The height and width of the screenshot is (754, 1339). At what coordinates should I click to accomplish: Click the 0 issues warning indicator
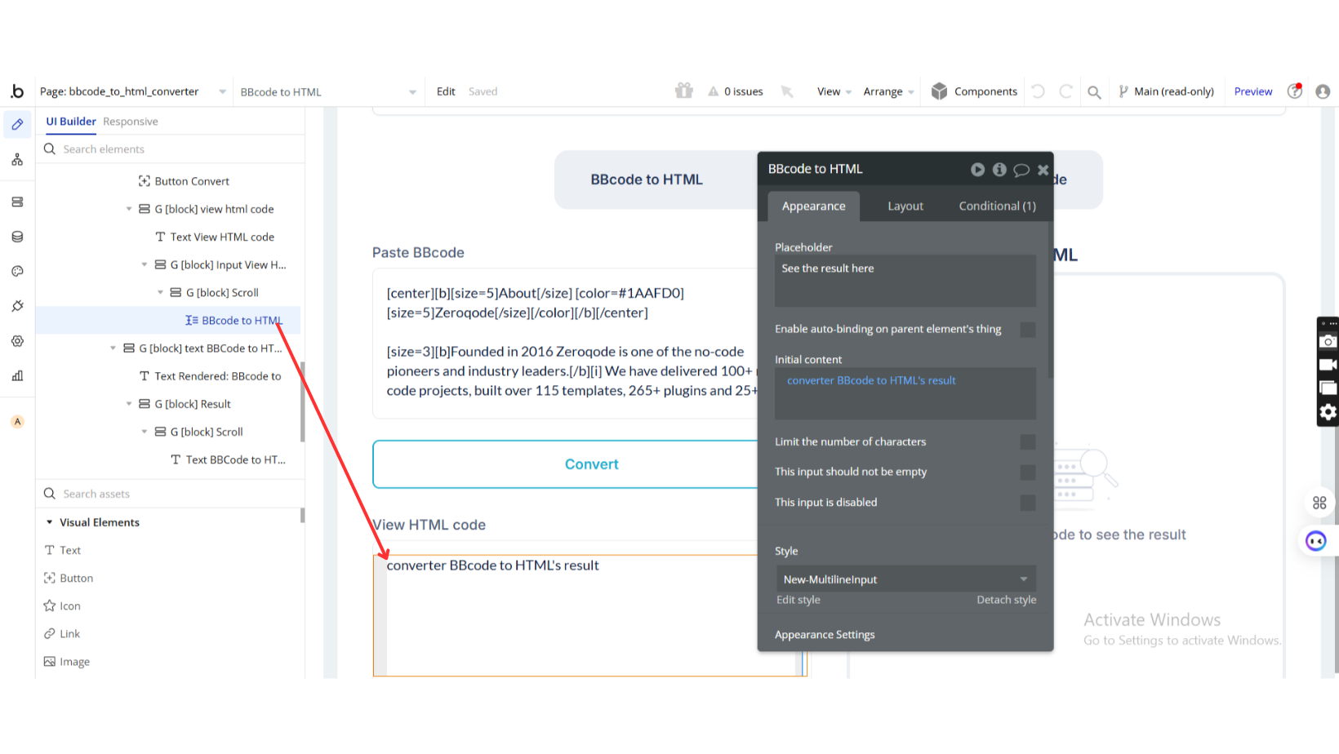point(736,91)
